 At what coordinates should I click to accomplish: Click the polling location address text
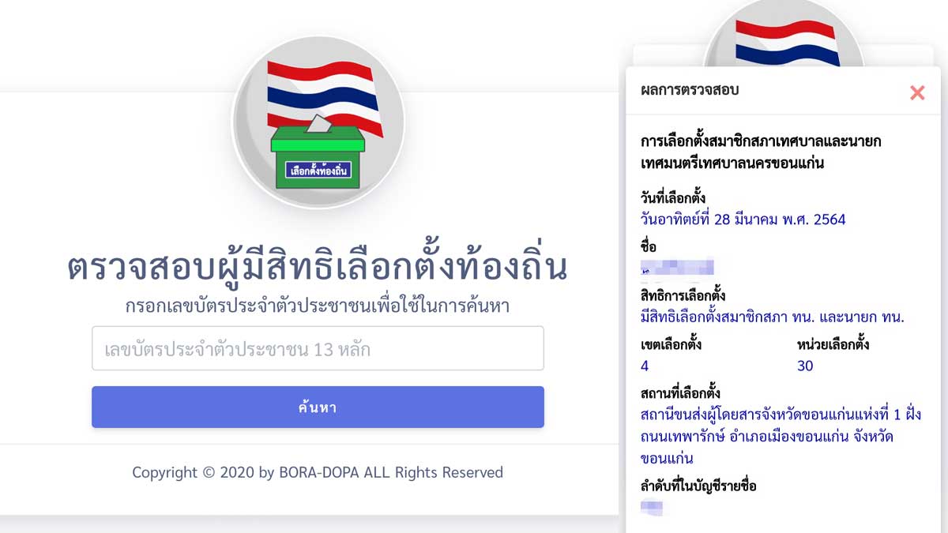(780, 436)
